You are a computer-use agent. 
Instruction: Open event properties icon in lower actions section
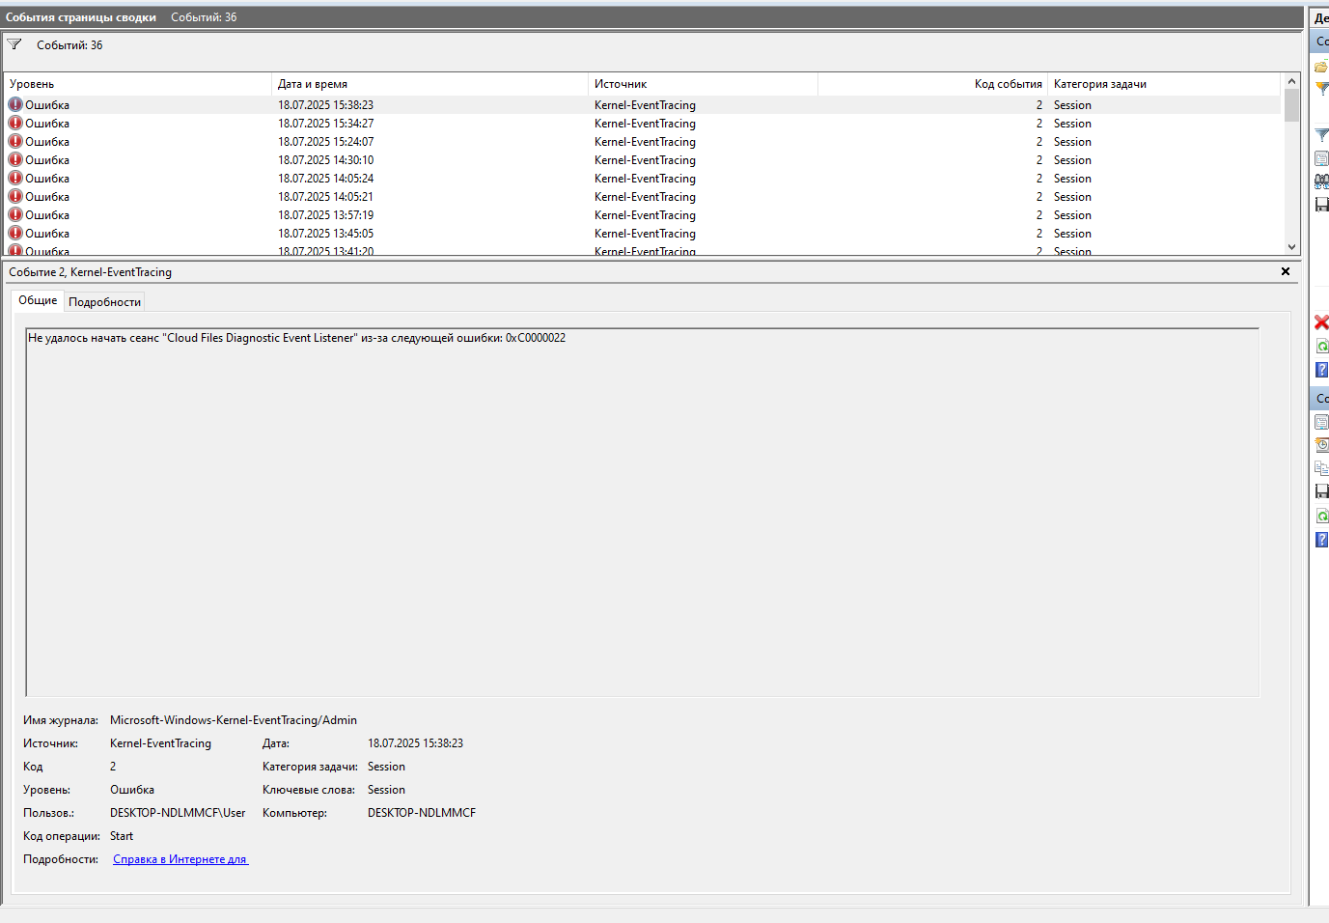point(1321,422)
